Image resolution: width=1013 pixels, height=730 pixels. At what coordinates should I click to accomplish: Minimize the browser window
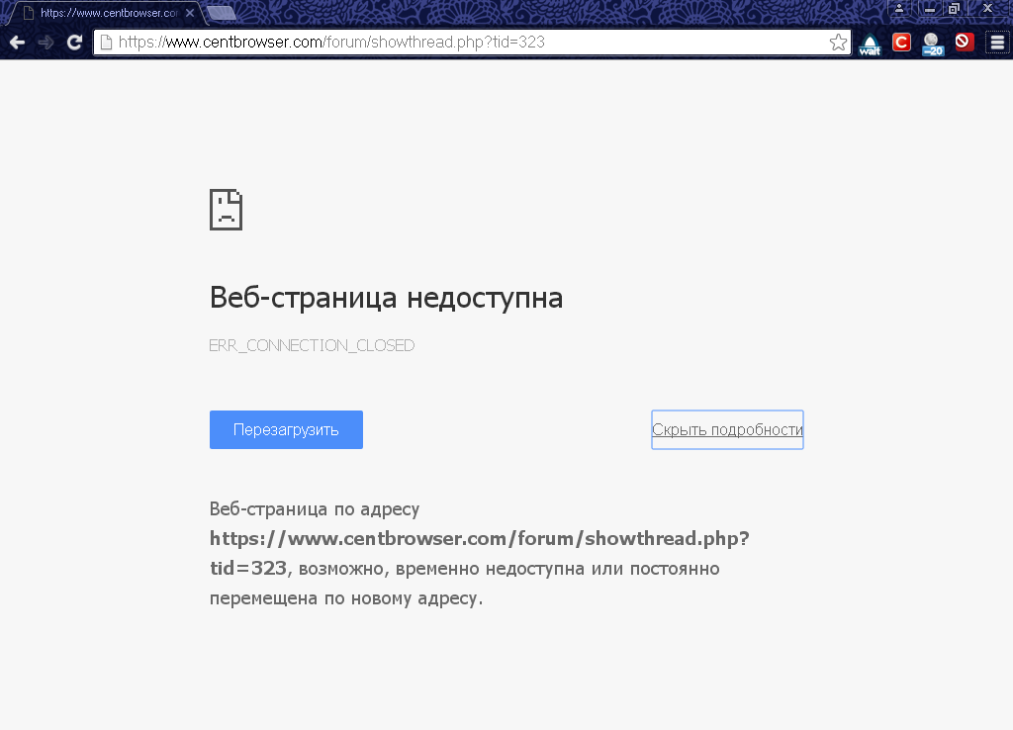click(x=930, y=8)
